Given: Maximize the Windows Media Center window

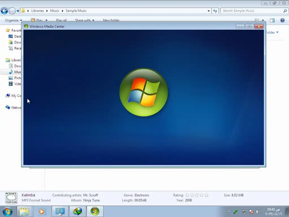Looking at the screenshot, I should (249, 27).
